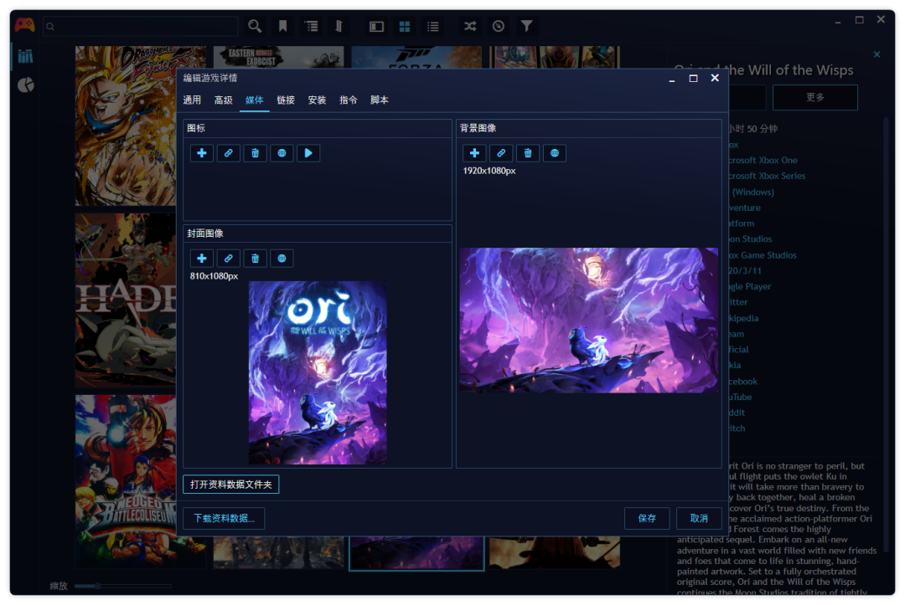The width and height of the screenshot is (905, 605).
Task: Pick a random game with shuffle icon
Action: pos(470,26)
